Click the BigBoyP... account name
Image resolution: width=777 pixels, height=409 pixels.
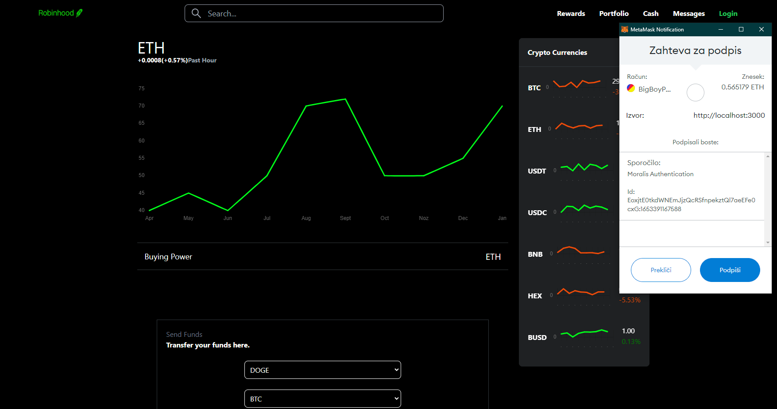point(654,89)
